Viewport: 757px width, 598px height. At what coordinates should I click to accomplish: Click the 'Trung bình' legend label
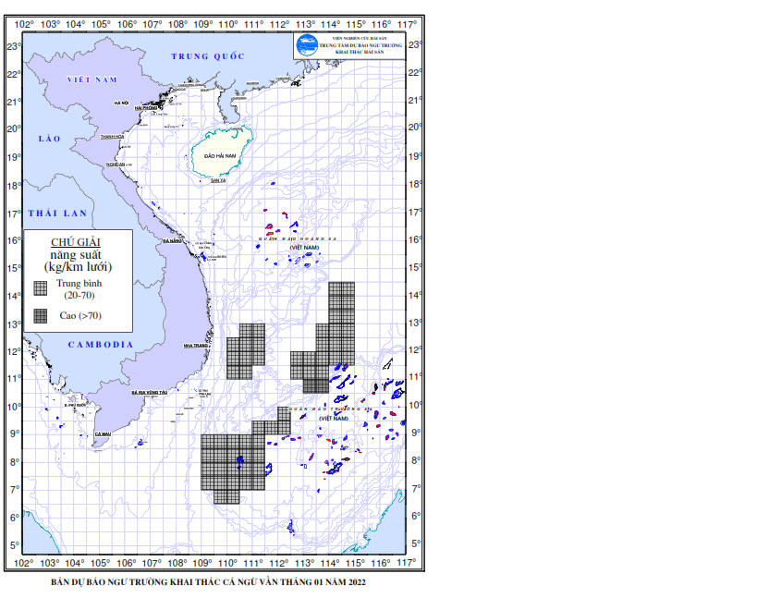pos(79,284)
